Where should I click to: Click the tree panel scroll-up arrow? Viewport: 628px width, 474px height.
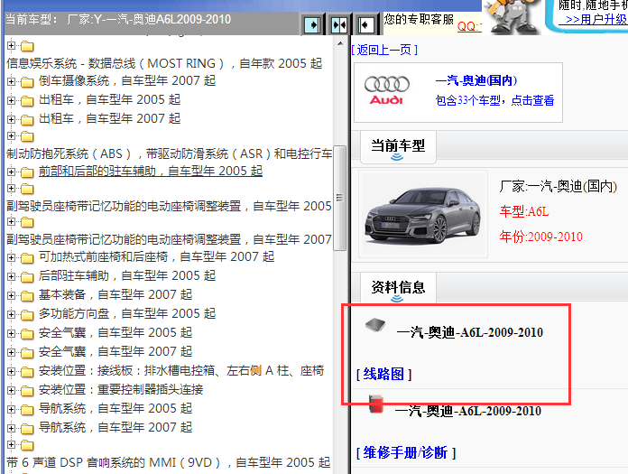click(340, 43)
